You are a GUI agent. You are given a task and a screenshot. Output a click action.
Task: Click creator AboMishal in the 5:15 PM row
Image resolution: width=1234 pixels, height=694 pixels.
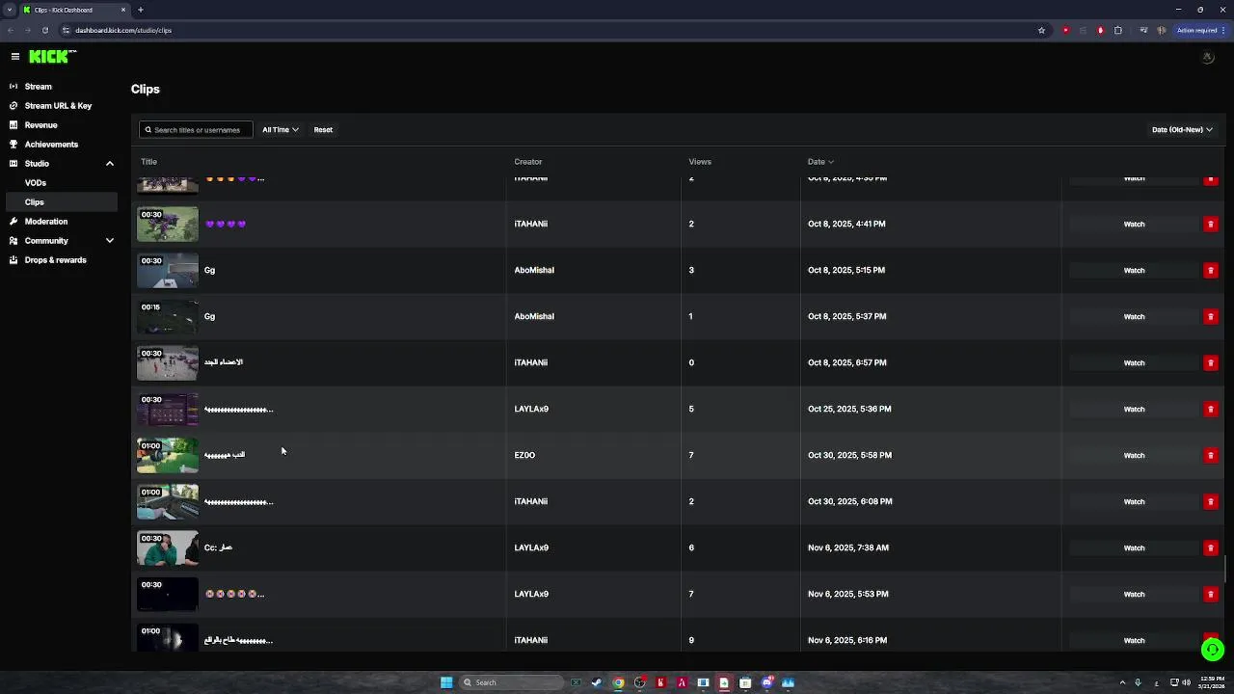click(x=534, y=270)
